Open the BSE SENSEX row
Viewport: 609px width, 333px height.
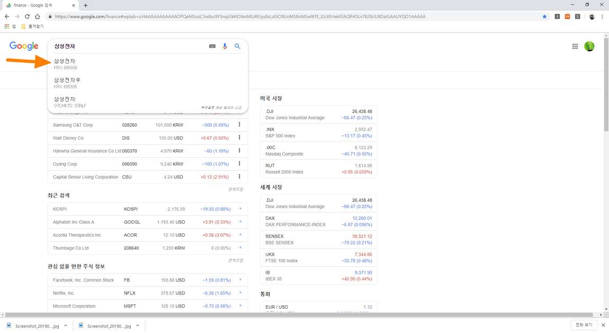click(318, 239)
